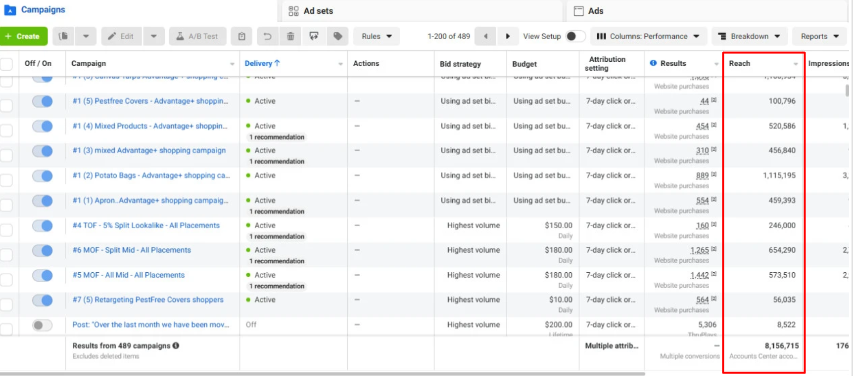The image size is (853, 376).
Task: Click the clipboard icon in toolbar
Action: pyautogui.click(x=242, y=36)
